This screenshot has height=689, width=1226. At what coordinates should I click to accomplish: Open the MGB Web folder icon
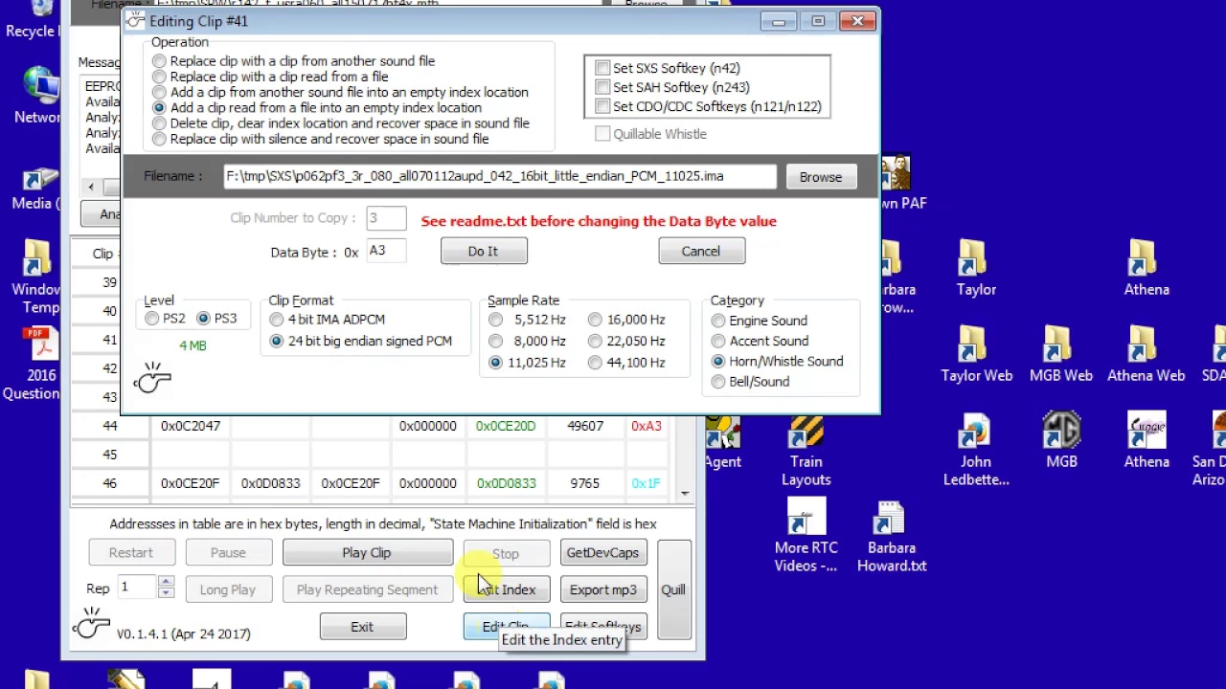1060,354
